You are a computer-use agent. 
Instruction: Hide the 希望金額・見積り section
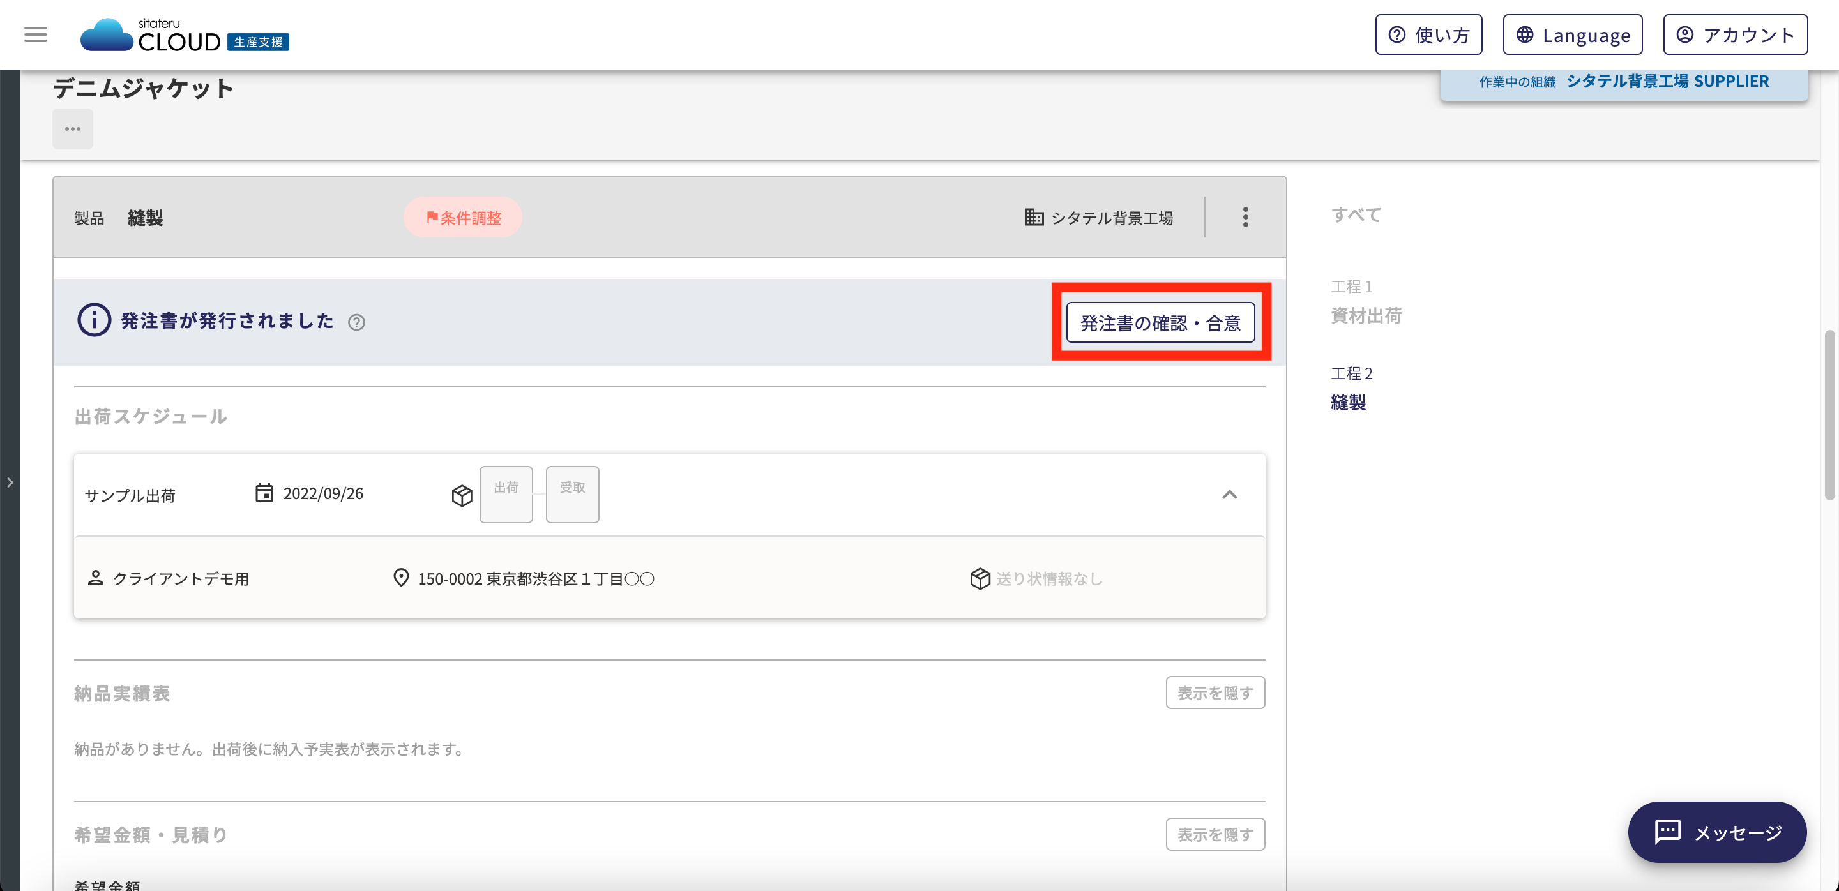click(1215, 834)
